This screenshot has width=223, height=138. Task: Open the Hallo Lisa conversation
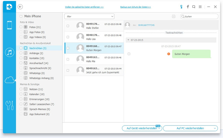pos(94,37)
